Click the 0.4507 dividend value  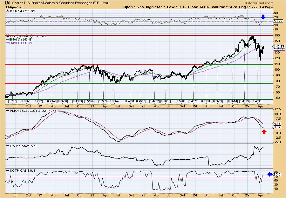(x=141, y=101)
